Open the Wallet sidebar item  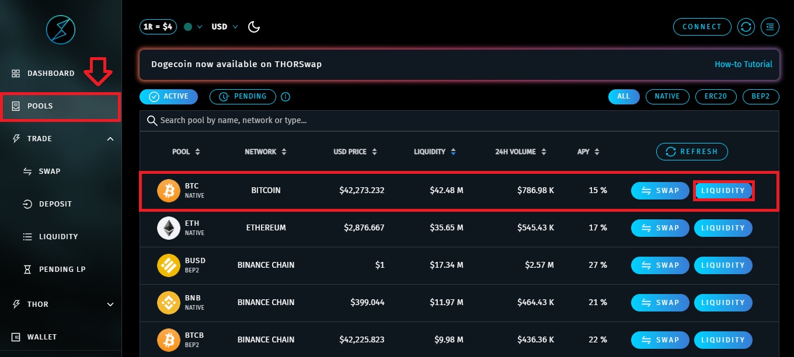pyautogui.click(x=34, y=337)
